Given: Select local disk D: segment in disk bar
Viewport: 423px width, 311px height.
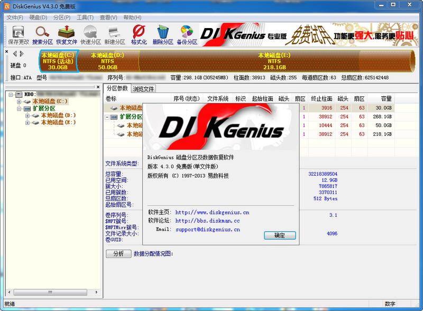Looking at the screenshot, I should tap(108, 61).
